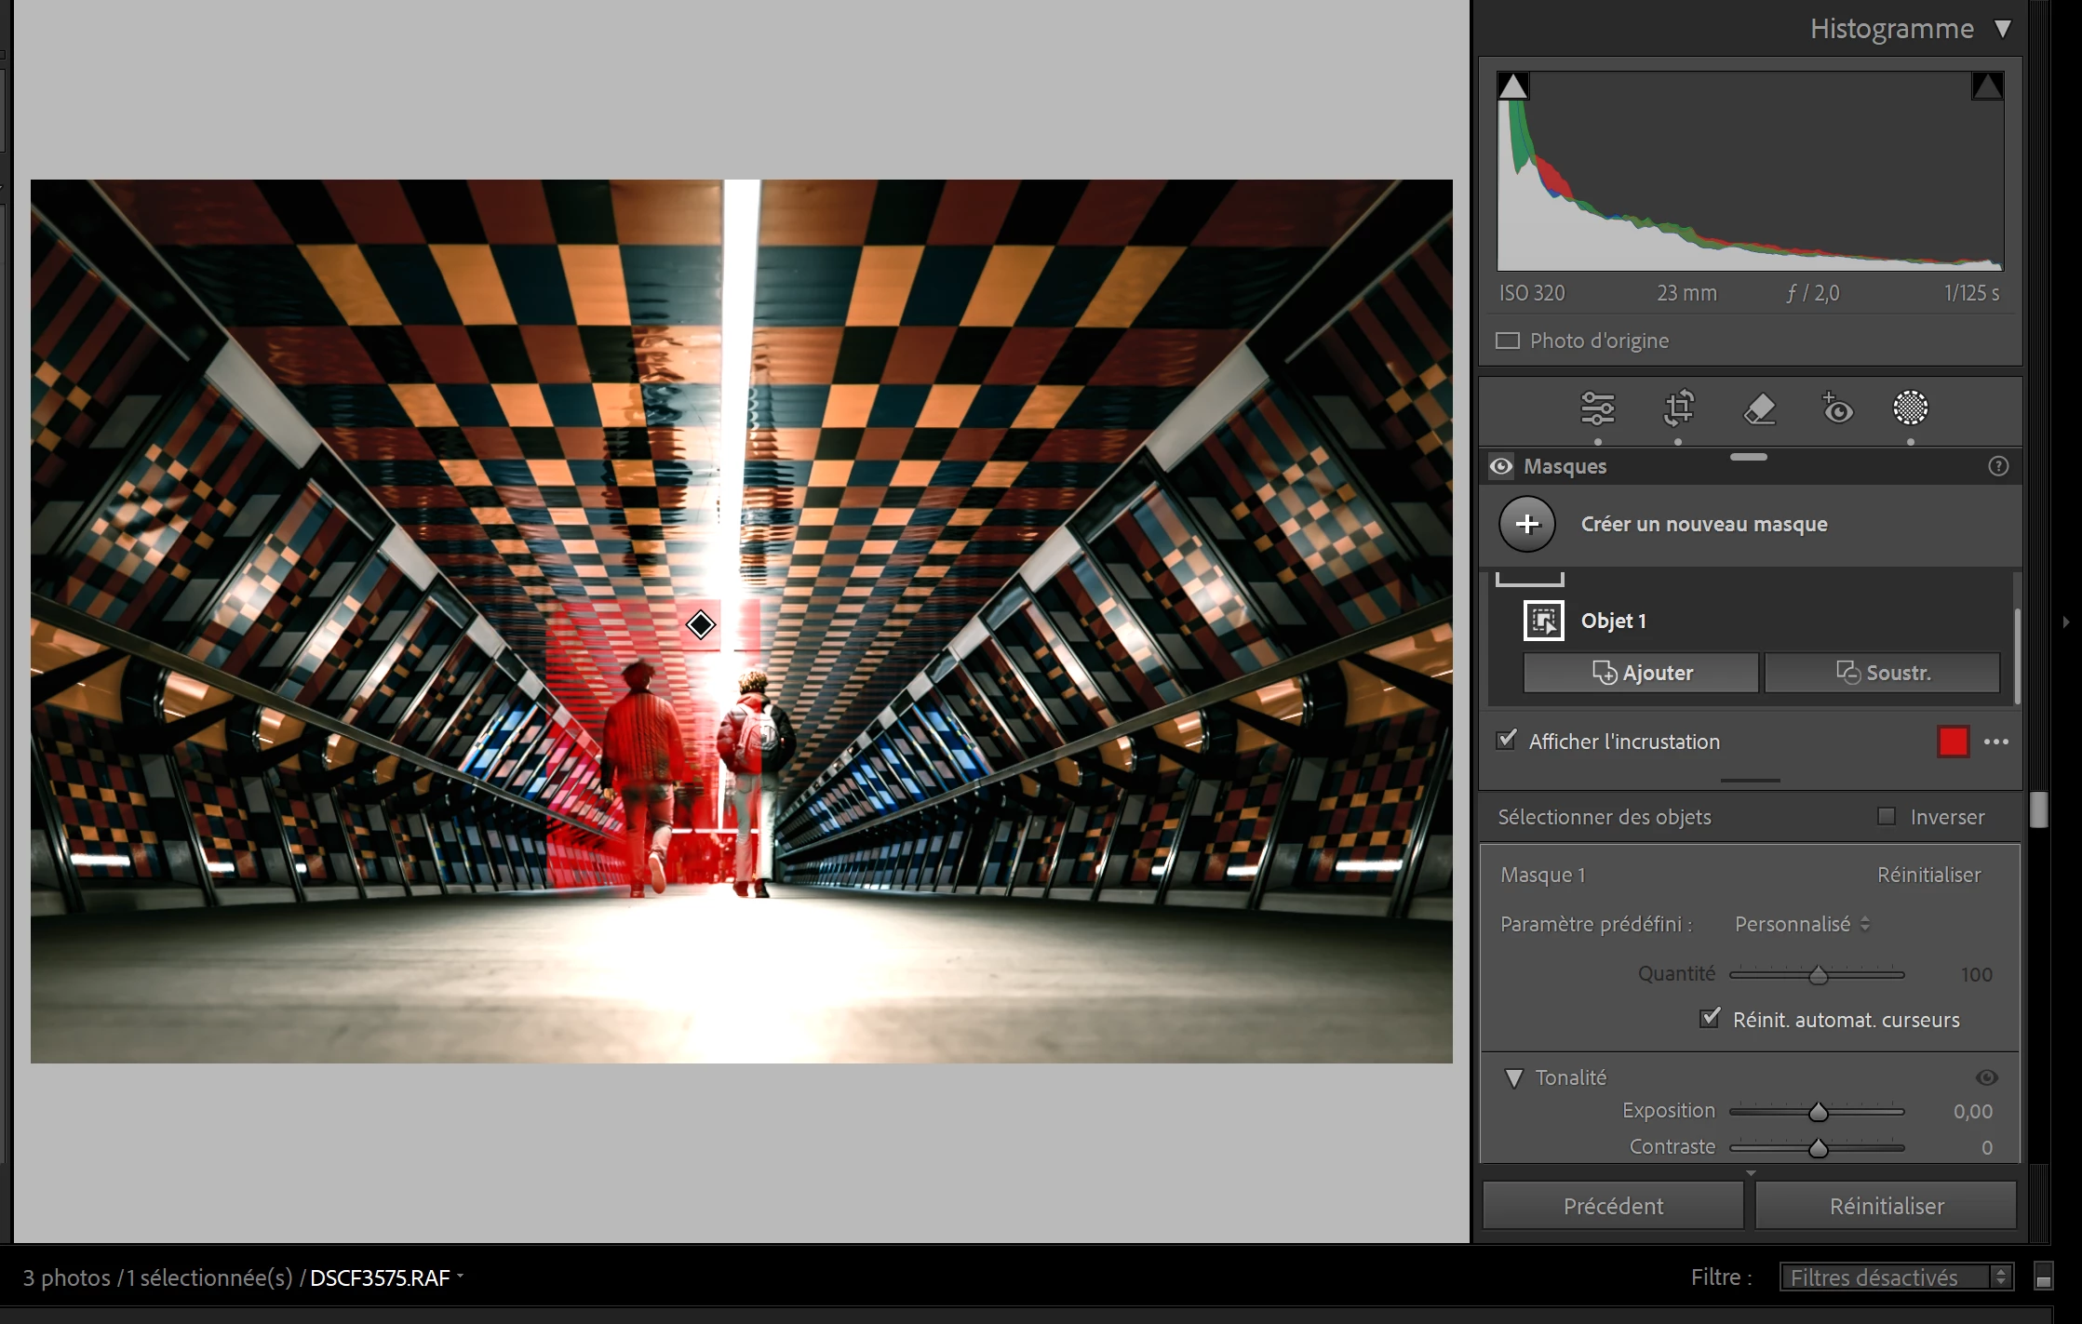This screenshot has height=1324, width=2082.
Task: Click shadow clipping triangle in histogram
Action: pos(1513,87)
